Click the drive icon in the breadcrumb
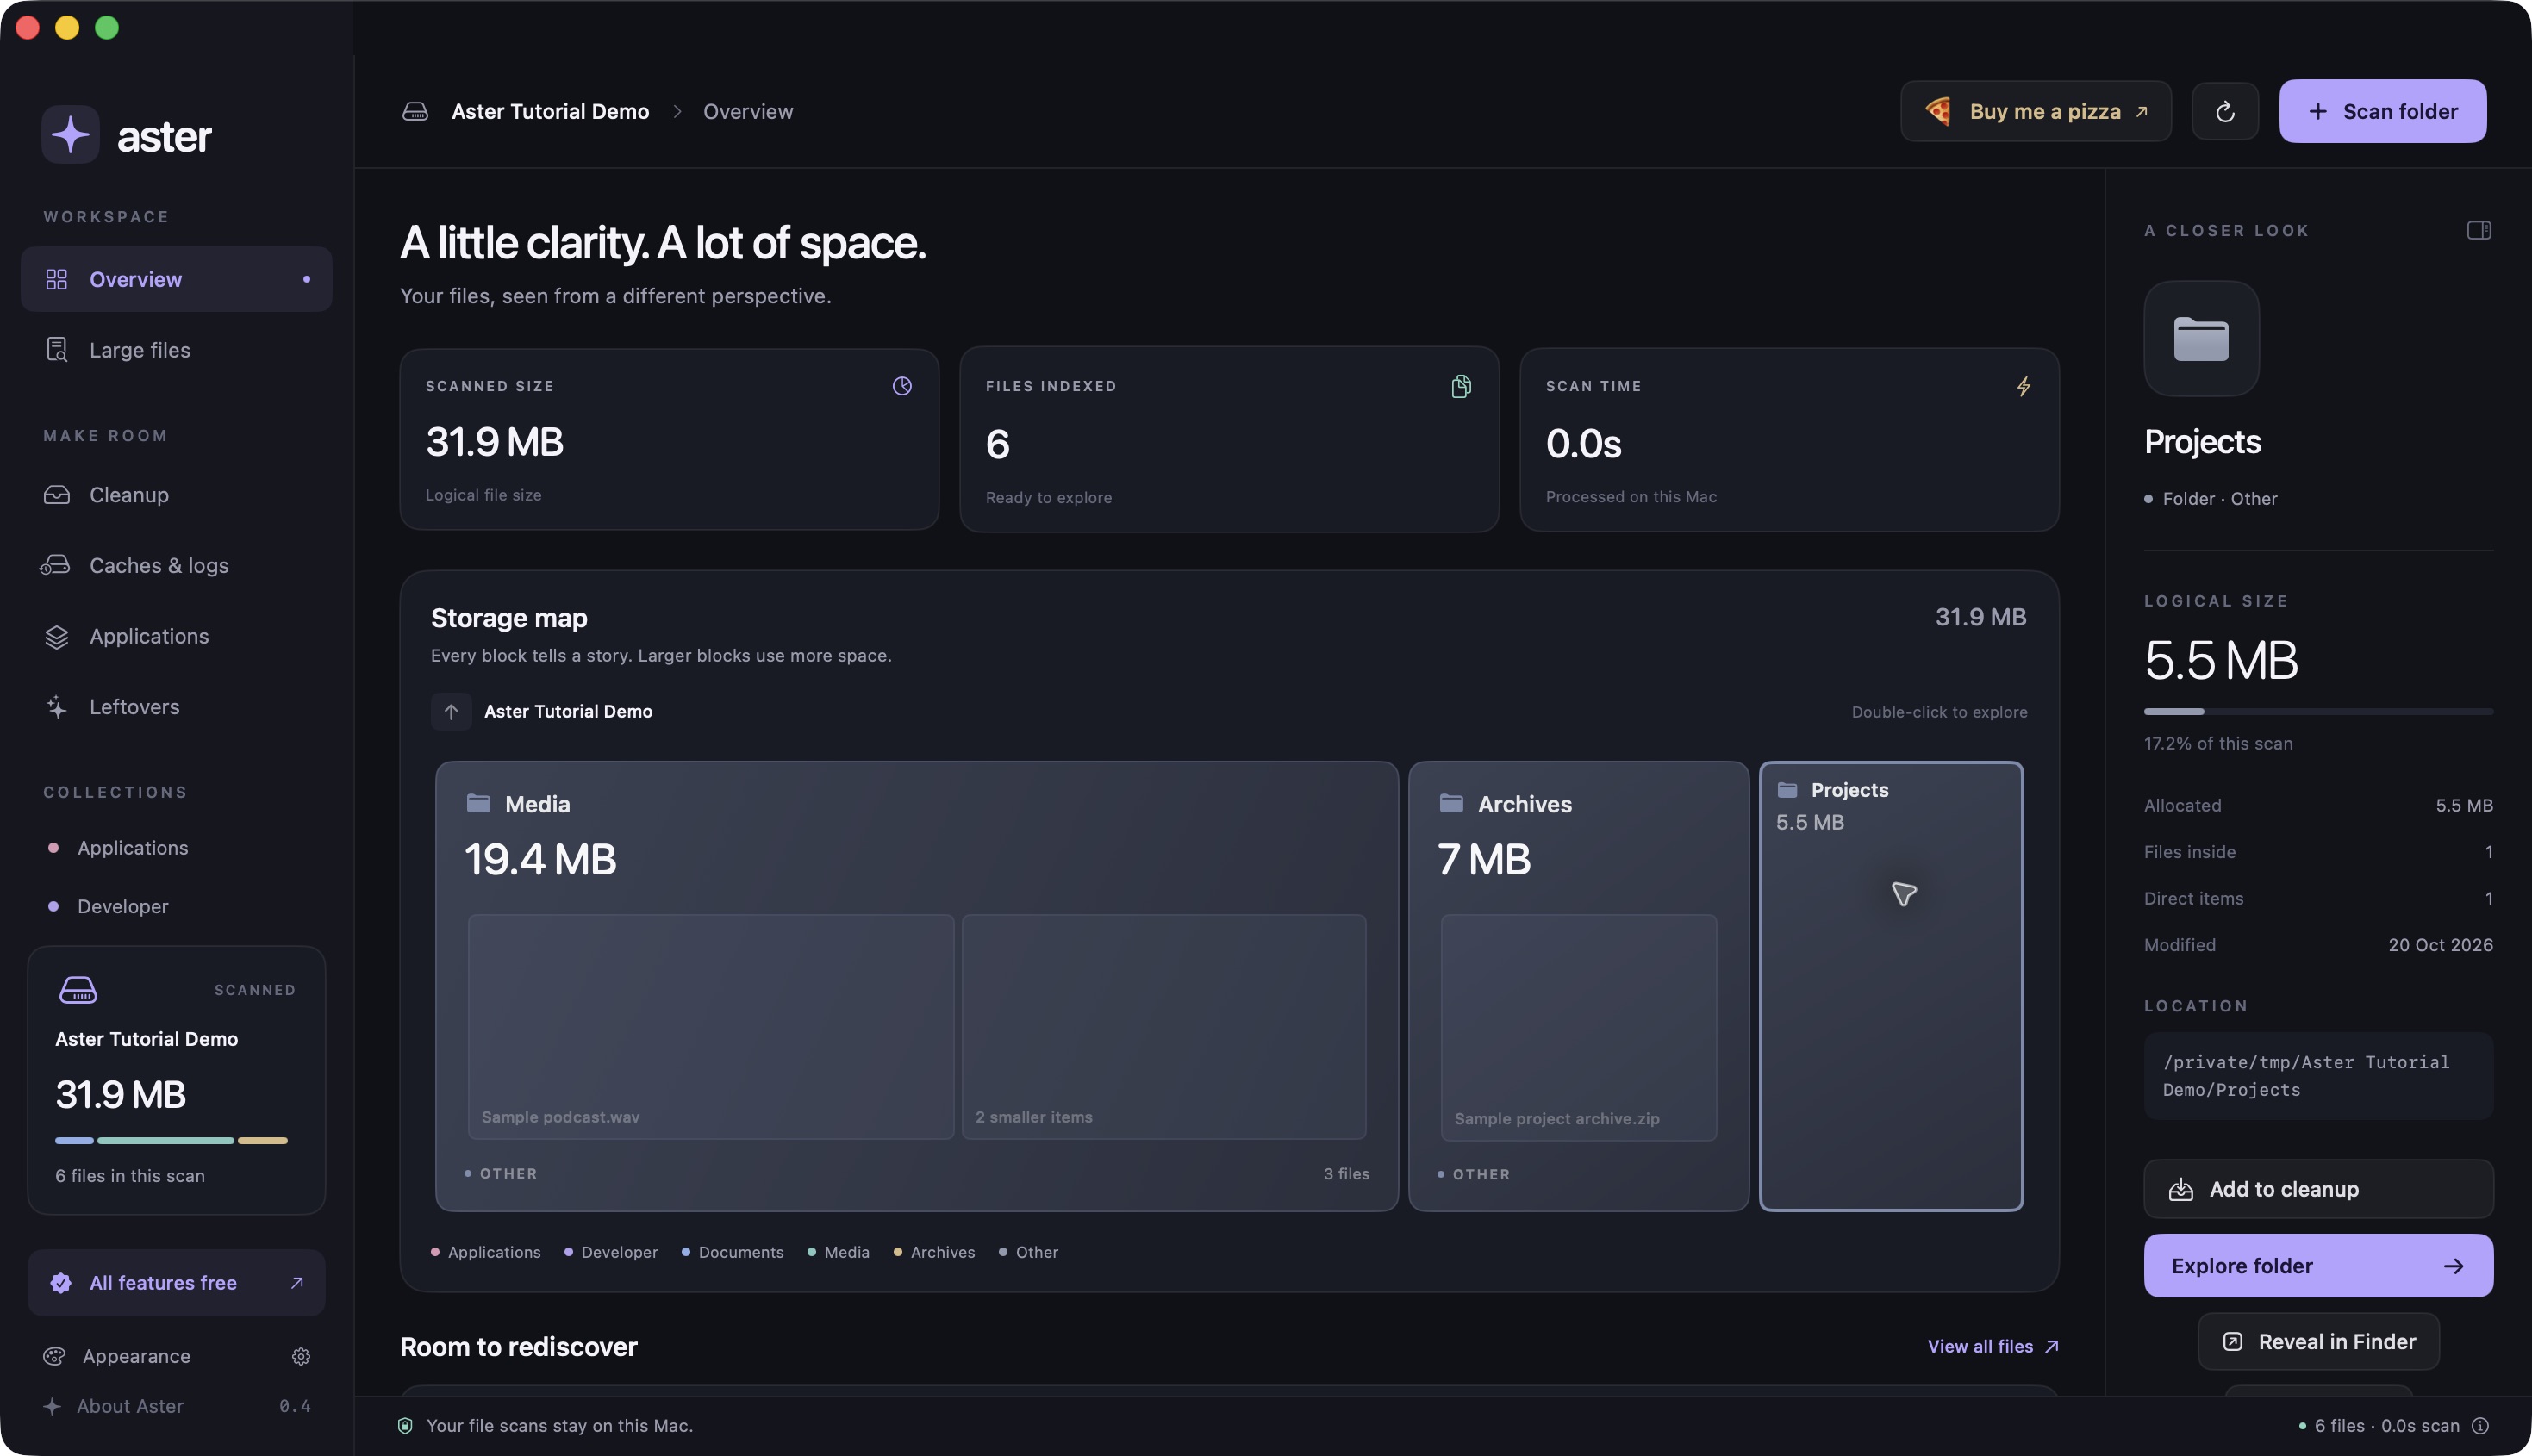The width and height of the screenshot is (2532, 1456). [x=415, y=111]
